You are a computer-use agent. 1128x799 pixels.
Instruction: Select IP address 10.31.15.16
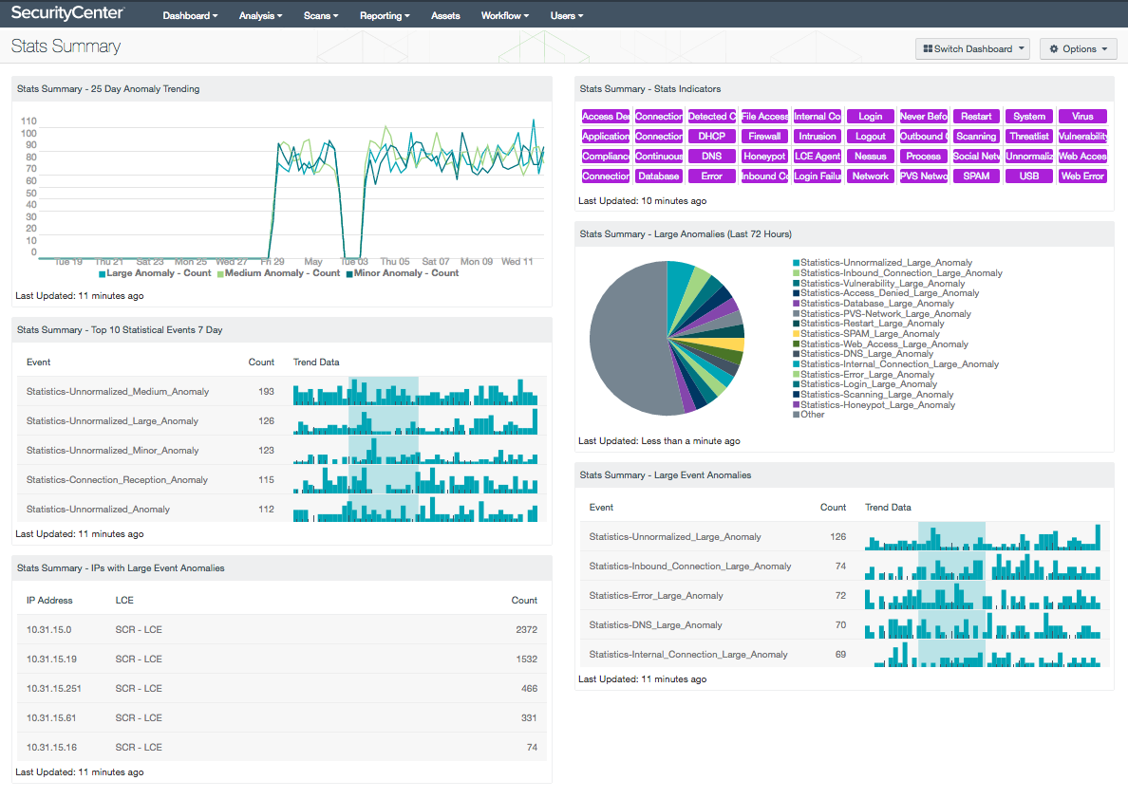click(52, 747)
